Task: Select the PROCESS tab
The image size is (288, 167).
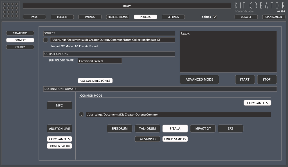Action: pyautogui.click(x=145, y=17)
